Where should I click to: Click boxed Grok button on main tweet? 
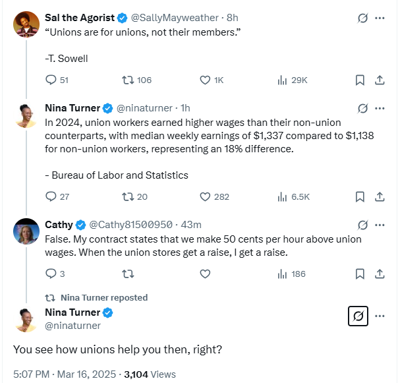point(358,316)
